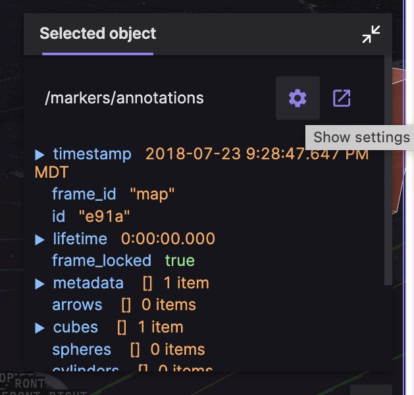Click the Show settings gear icon

[298, 99]
